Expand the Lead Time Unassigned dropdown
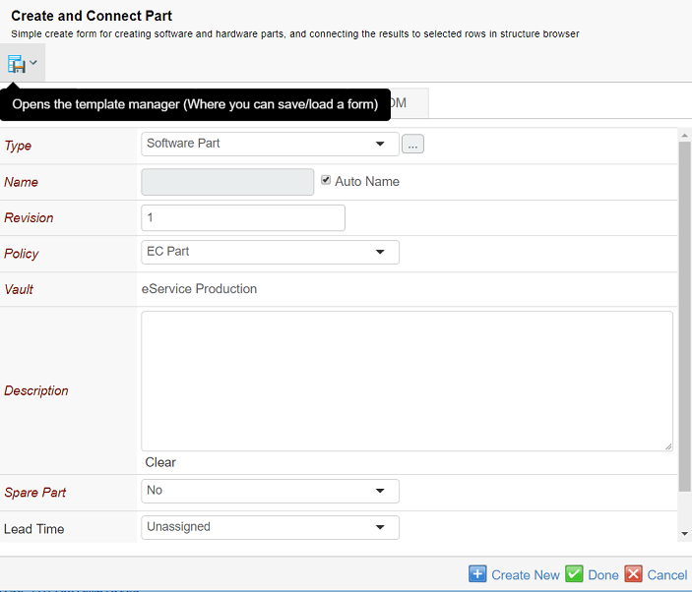Image resolution: width=692 pixels, height=592 pixels. click(270, 527)
